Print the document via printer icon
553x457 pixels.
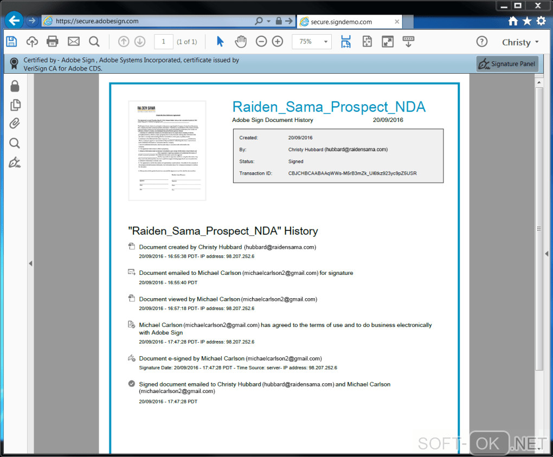pos(53,42)
